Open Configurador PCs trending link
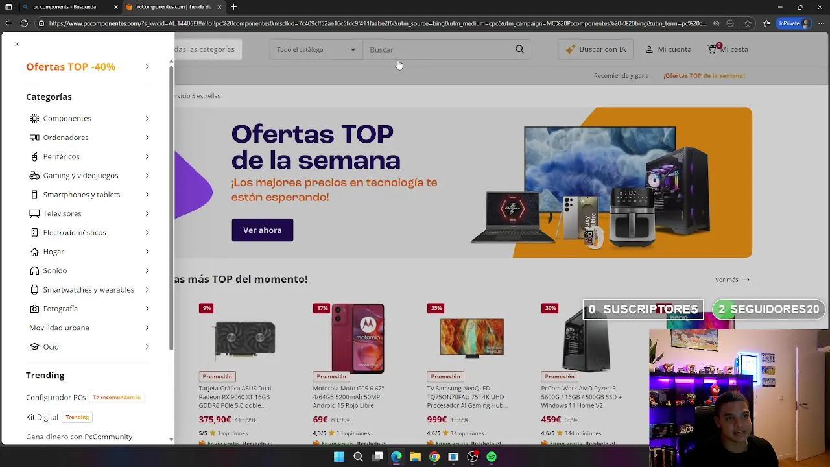The height and width of the screenshot is (467, 830). coord(56,397)
